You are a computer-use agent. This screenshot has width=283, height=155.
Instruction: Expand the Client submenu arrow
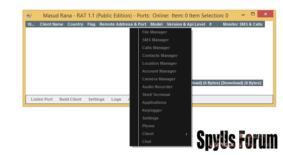click(x=186, y=134)
